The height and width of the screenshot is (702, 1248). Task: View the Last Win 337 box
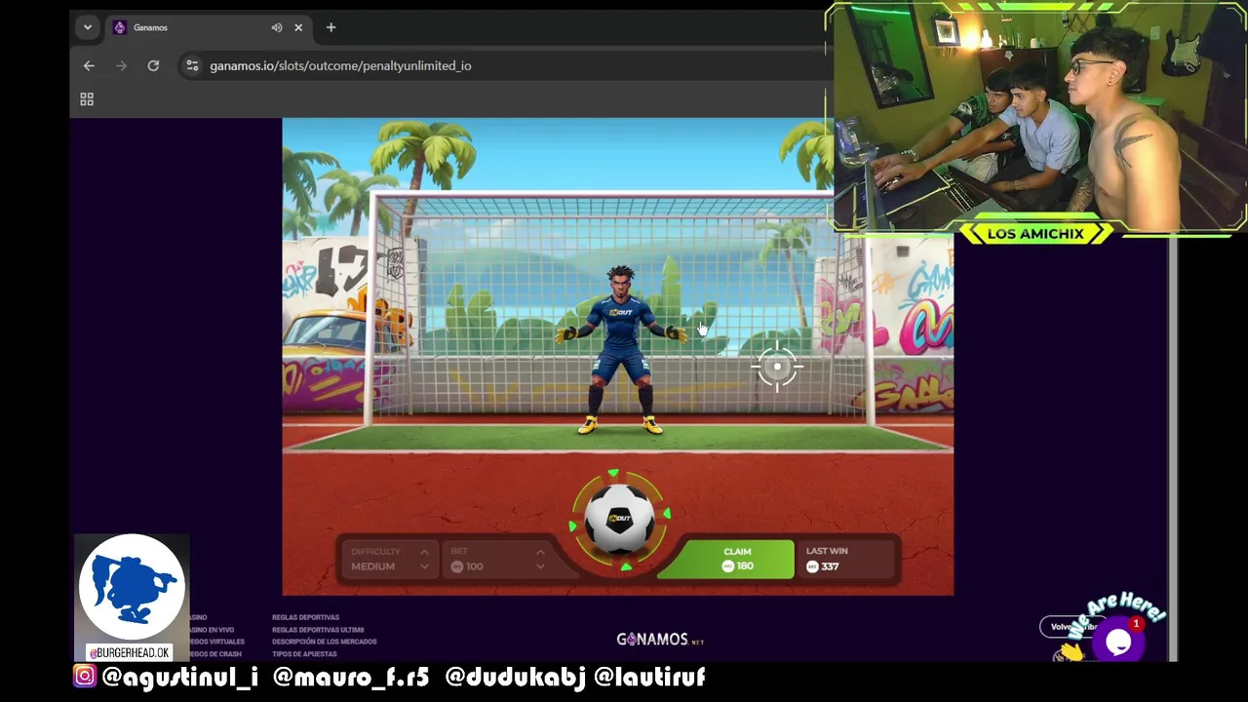846,559
